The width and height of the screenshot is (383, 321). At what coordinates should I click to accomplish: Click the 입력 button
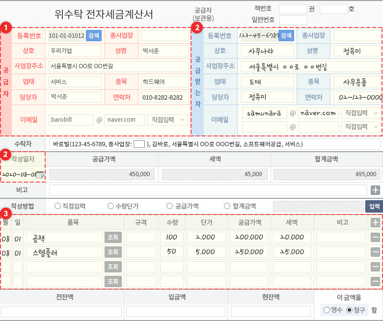click(374, 207)
